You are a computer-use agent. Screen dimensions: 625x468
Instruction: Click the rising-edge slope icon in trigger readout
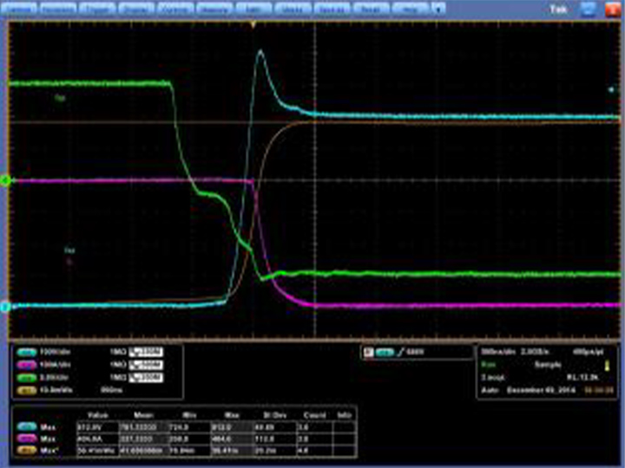(x=400, y=352)
